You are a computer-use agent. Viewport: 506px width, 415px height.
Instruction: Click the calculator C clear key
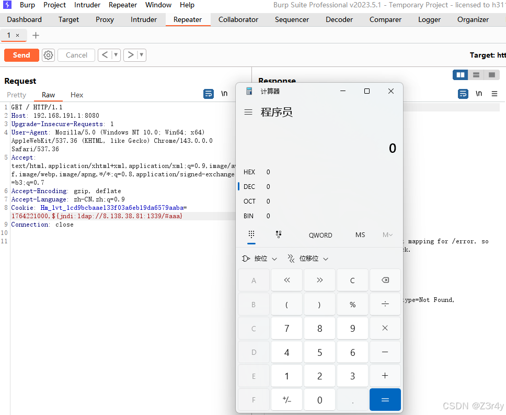click(x=352, y=280)
